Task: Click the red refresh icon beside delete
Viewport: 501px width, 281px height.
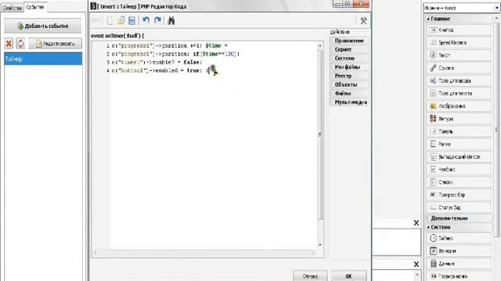Action: point(20,44)
